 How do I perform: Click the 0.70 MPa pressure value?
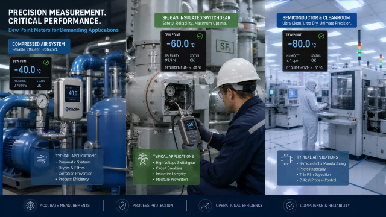coord(20,86)
